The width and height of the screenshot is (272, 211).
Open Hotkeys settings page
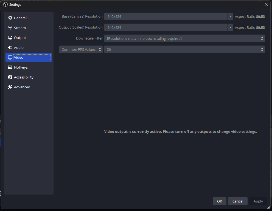29,67
